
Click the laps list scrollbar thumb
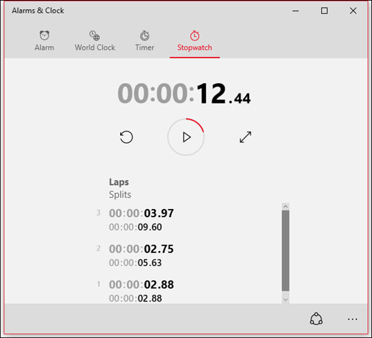click(285, 251)
